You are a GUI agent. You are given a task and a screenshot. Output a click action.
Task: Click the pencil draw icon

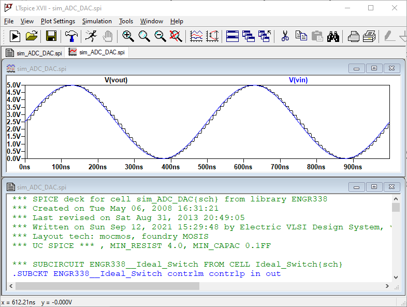389,36
